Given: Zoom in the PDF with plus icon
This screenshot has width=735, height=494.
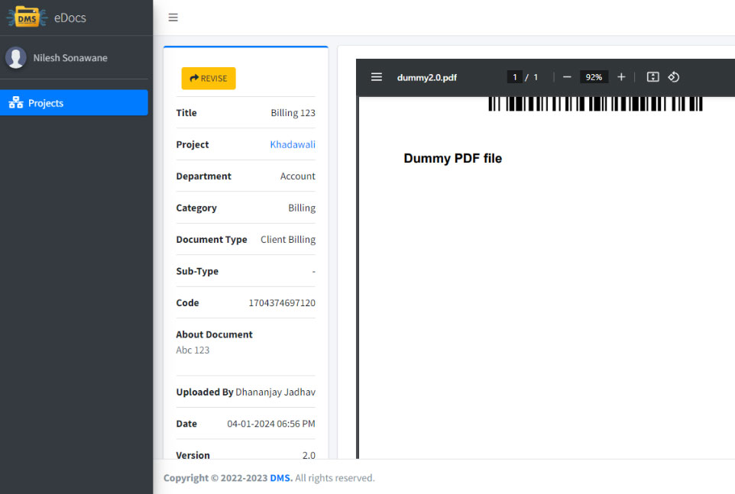Looking at the screenshot, I should click(621, 77).
